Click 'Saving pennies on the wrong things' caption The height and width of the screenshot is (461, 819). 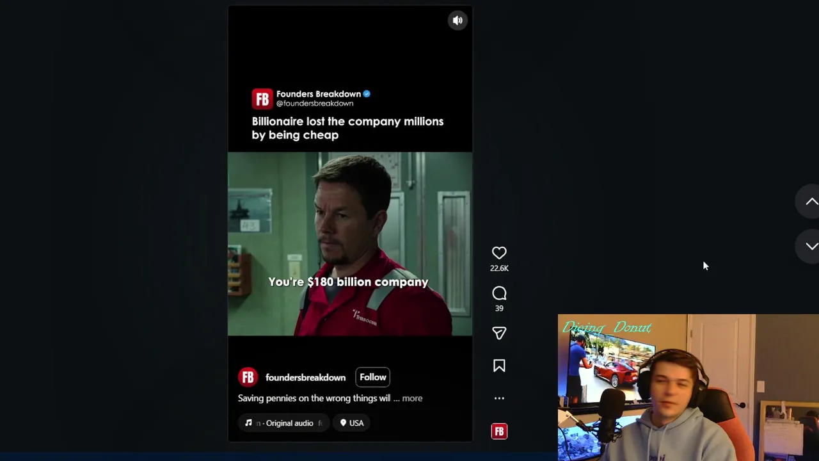(x=314, y=398)
